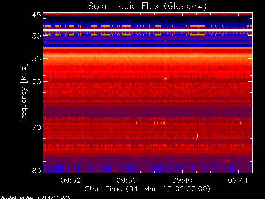The width and height of the screenshot is (265, 199).
Task: Click the "80" frequency tick label
Action: pos(36,170)
